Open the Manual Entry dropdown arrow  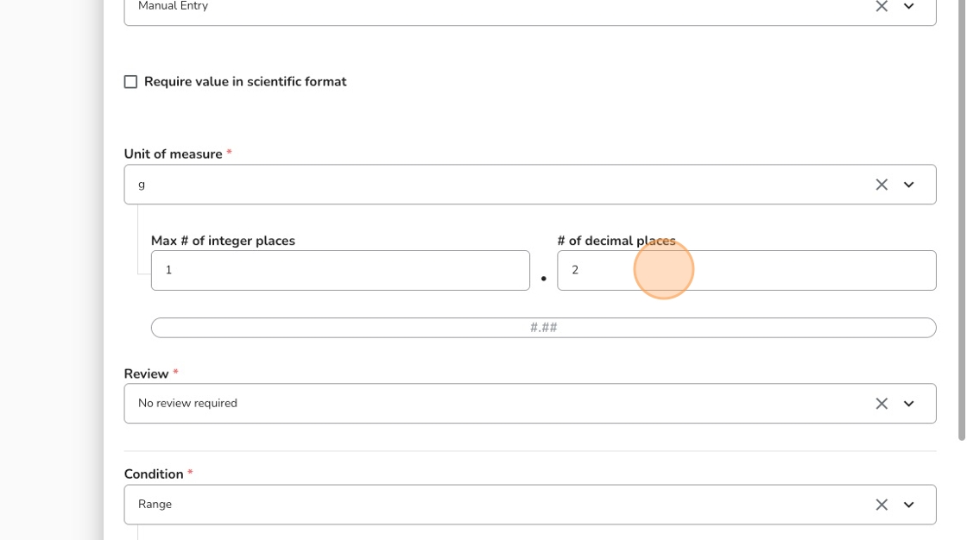pos(908,7)
